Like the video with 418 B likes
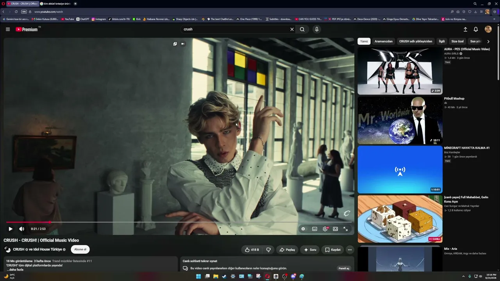Viewport: 500px width, 281px height. [x=252, y=250]
